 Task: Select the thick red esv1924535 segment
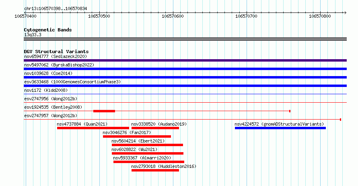coord(104,111)
